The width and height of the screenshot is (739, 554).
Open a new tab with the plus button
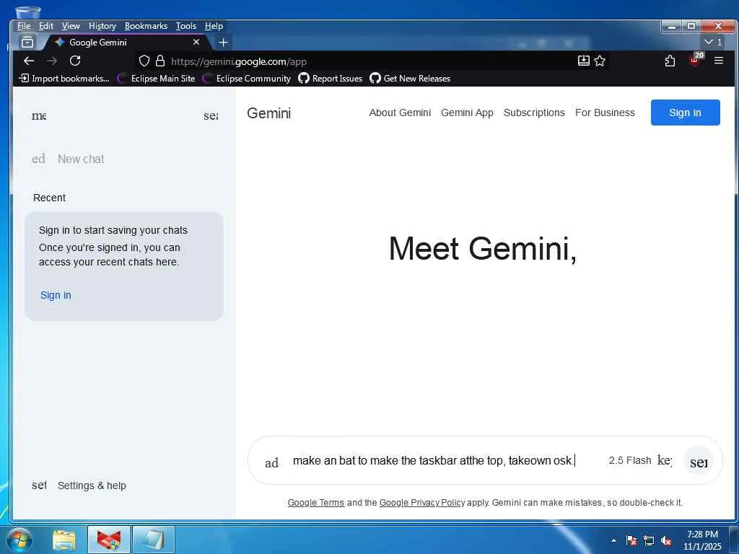tap(224, 43)
